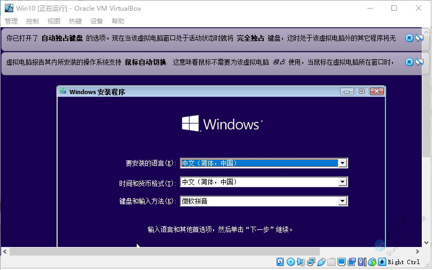Click the horizontal scrollbar thumb
Image resolution: width=433 pixels, height=270 pixels.
164,251
